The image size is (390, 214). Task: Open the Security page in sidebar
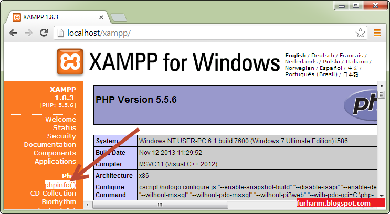coord(61,136)
